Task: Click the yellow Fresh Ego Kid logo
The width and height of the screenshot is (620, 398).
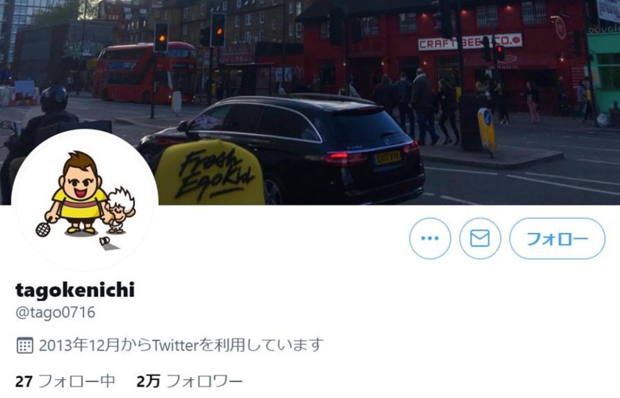Action: 209,172
